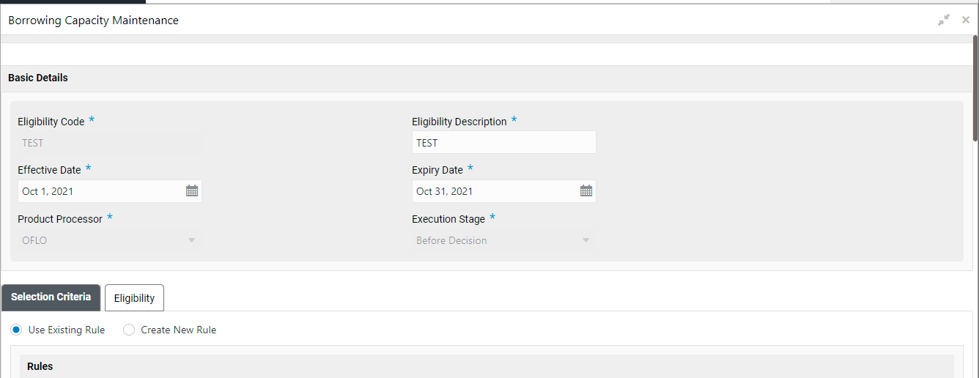The height and width of the screenshot is (378, 979).
Task: Select the Create New Rule option
Action: (129, 330)
